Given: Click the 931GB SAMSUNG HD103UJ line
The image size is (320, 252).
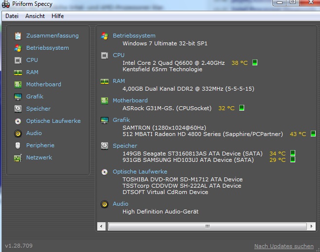Looking at the screenshot, I should pyautogui.click(x=188, y=160).
